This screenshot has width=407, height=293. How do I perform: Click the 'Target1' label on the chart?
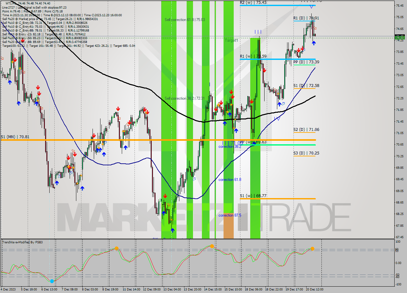(231, 40)
